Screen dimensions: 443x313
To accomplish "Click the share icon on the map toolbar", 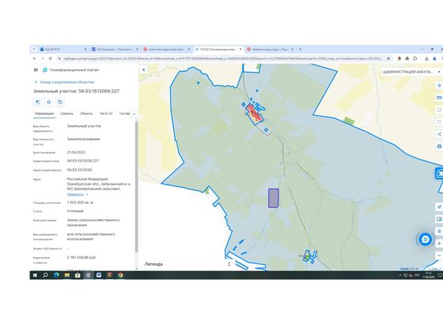I will 439,134.
